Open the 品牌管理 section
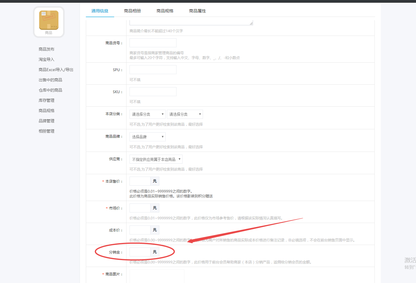Viewport: 416px width, 283px height. point(46,121)
